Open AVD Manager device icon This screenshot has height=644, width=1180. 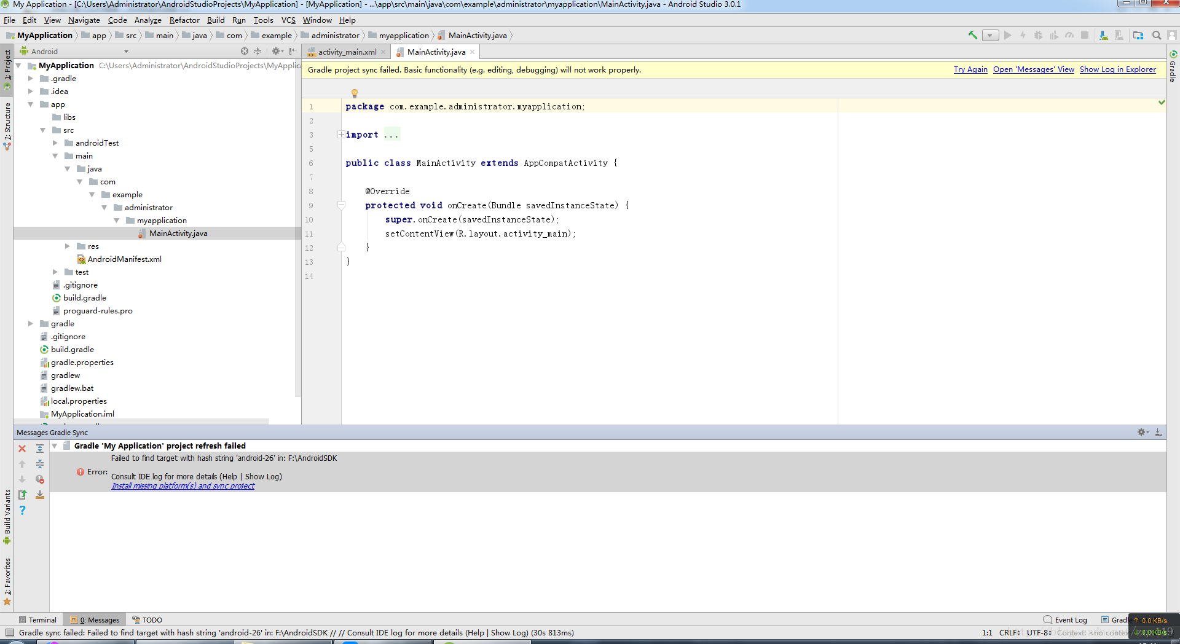pyautogui.click(x=1119, y=36)
